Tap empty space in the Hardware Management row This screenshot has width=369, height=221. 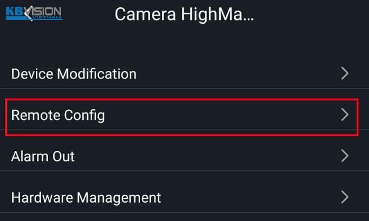[x=249, y=197]
